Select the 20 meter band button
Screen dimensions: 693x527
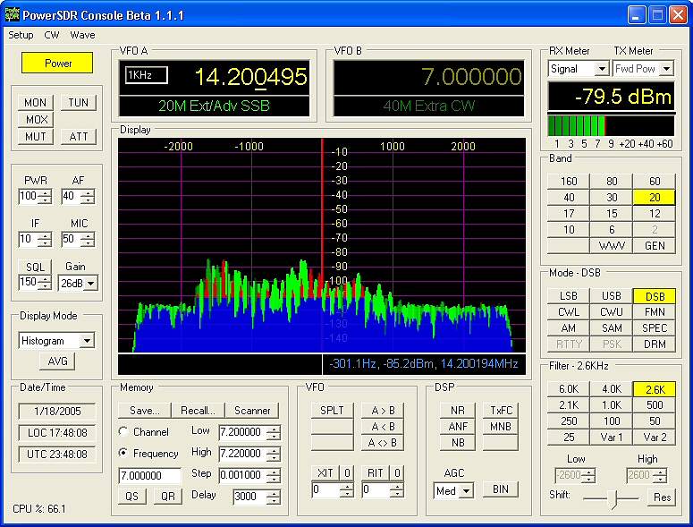[655, 198]
